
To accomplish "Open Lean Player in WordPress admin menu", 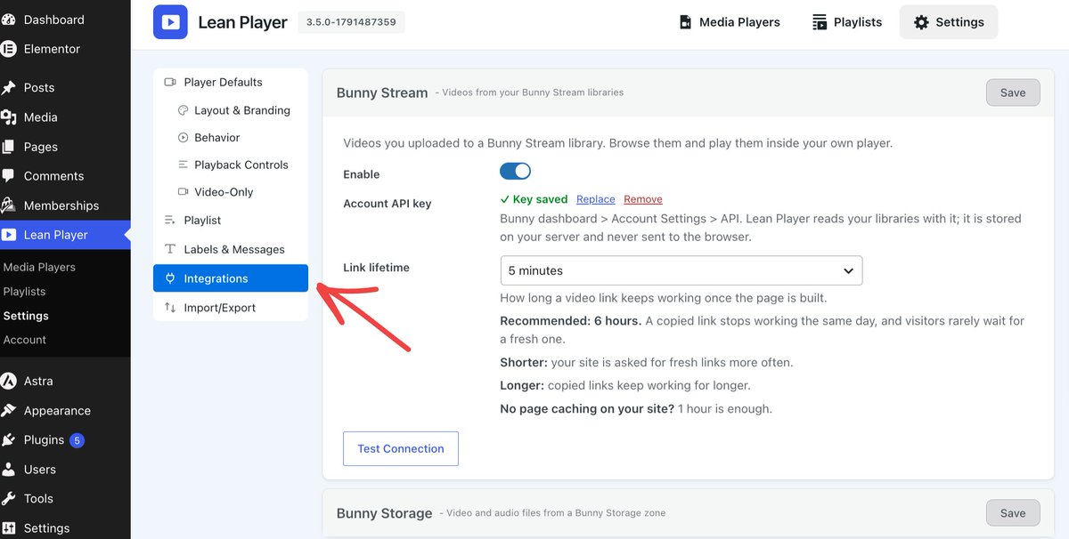I will (x=65, y=235).
